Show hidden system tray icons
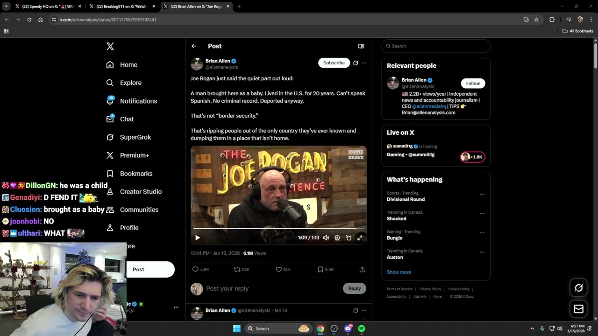 (x=532, y=329)
